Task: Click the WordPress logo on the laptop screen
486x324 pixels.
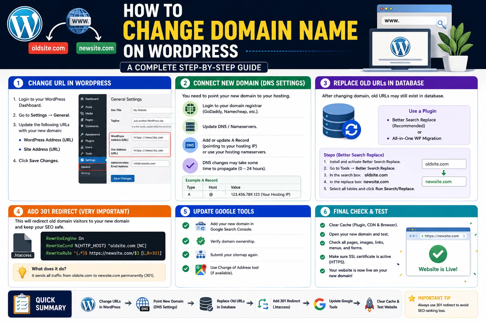Action: tap(400, 47)
